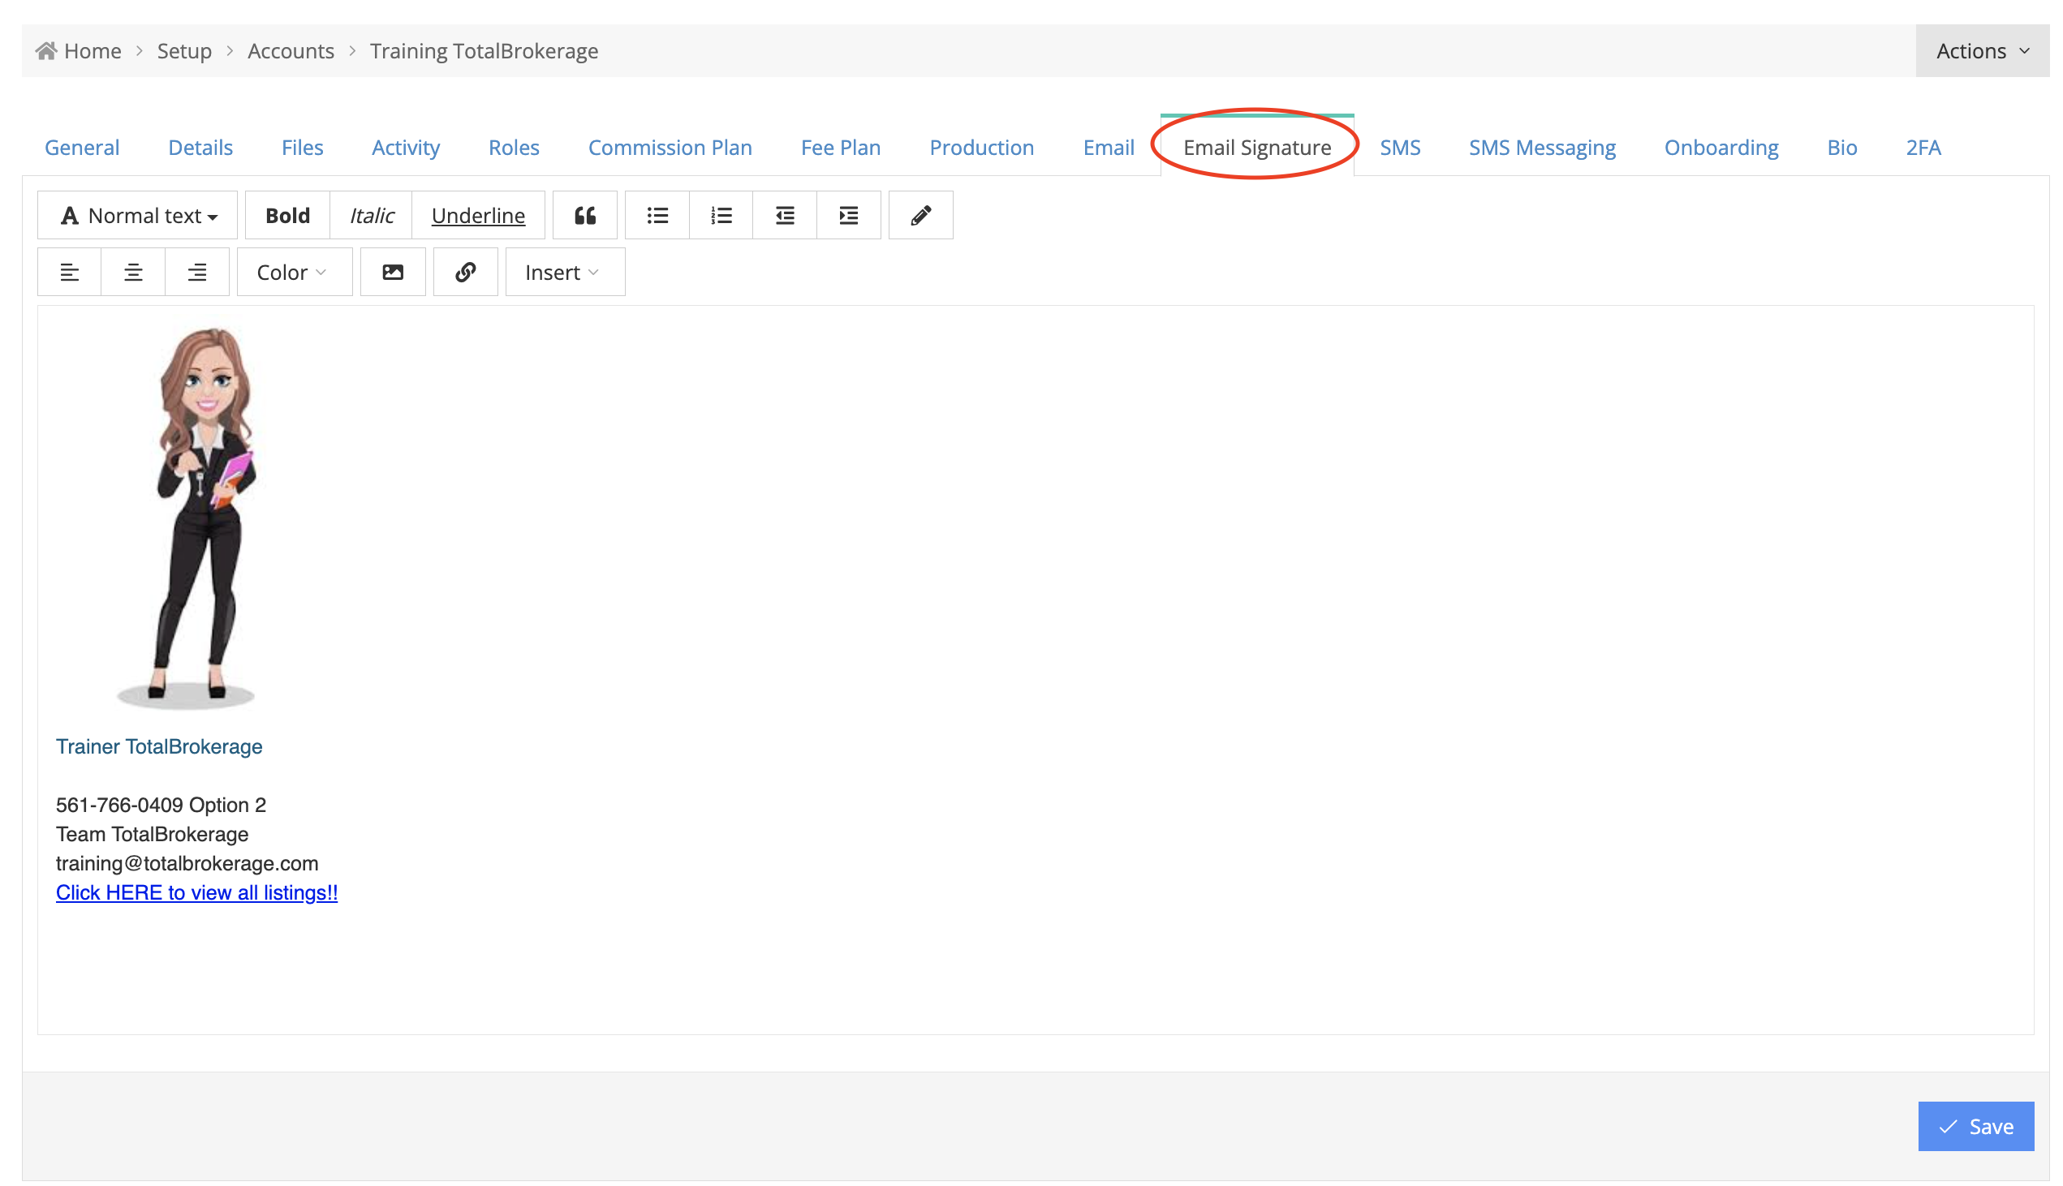Click the insert link chain icon
Screen dimensions: 2063x1186
[x=465, y=272]
